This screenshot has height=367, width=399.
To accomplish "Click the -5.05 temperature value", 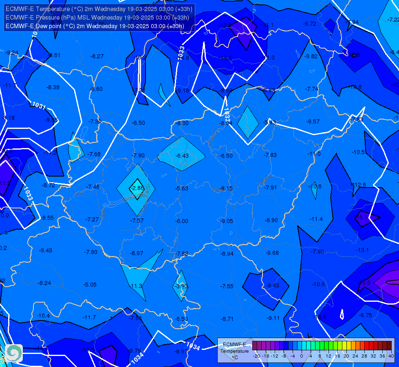I will pyautogui.click(x=90, y=285).
